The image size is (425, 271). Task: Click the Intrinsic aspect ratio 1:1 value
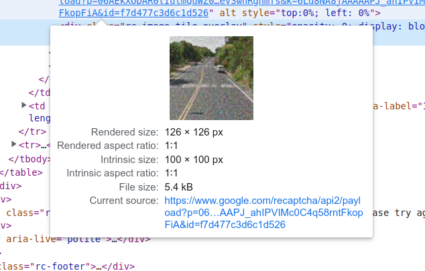[171, 173]
